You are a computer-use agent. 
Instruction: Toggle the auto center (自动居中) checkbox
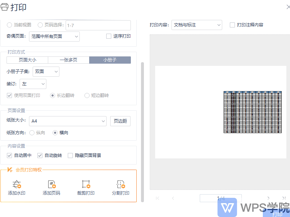point(10,156)
